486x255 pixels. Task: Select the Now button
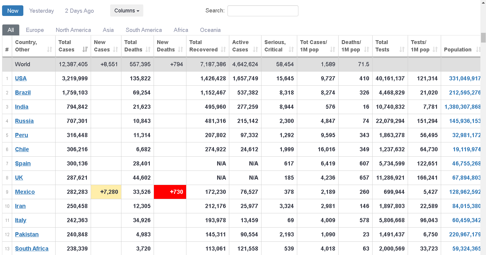click(13, 11)
